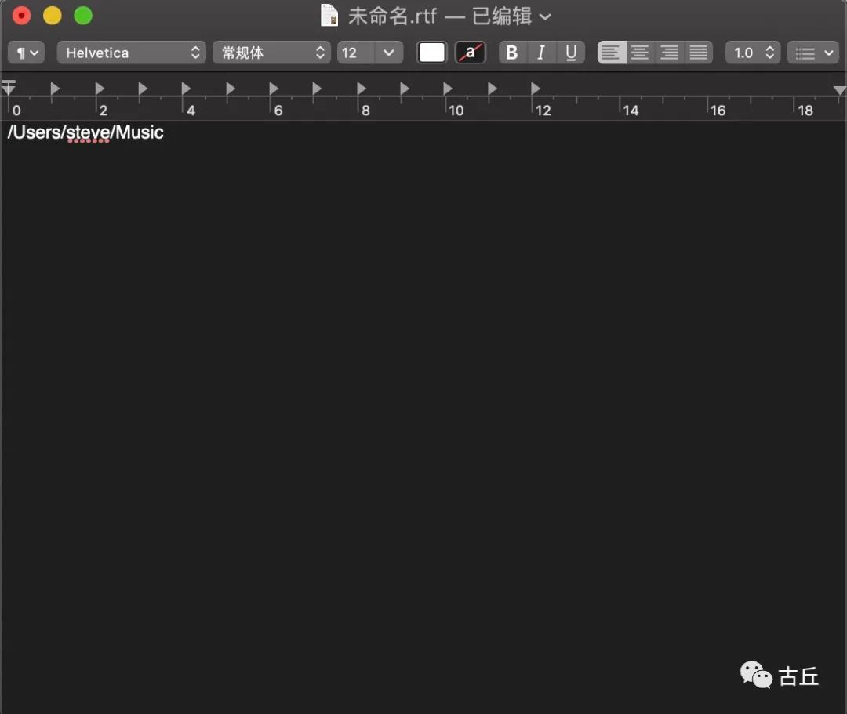The width and height of the screenshot is (847, 714).
Task: Open the list bullets and numbering menu
Action: coord(813,53)
